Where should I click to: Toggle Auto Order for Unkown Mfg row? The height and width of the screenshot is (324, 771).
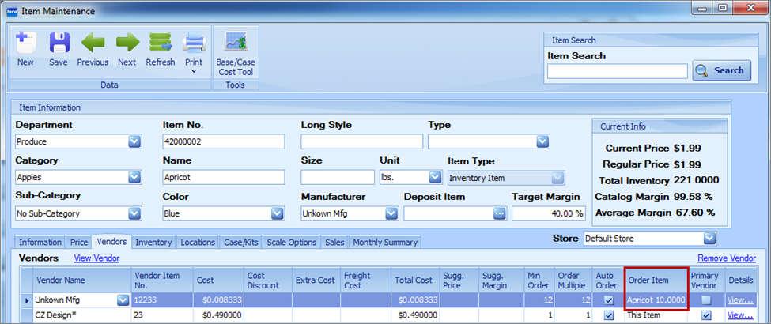(x=607, y=300)
